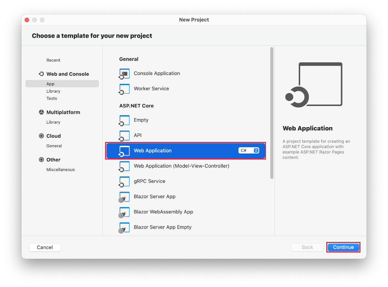The width and height of the screenshot is (388, 287).
Task: Select the gRPC Service template icon
Action: point(124,181)
